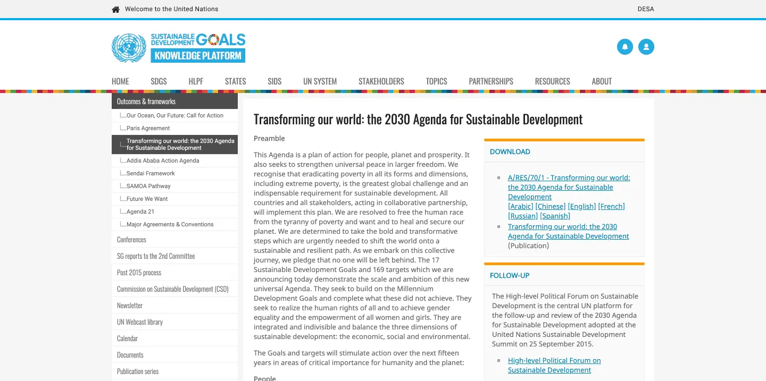Viewport: 766px width, 381px height.
Task: Open the SAMOA Pathway sidebar item
Action: point(174,186)
